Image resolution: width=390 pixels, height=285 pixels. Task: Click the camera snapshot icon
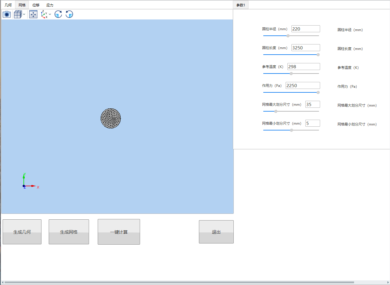[7, 14]
